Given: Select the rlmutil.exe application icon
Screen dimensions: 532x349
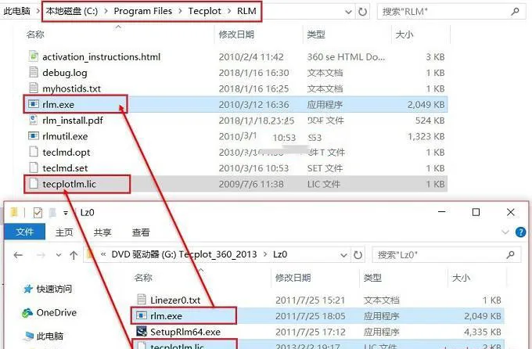Looking at the screenshot, I should click(33, 136).
